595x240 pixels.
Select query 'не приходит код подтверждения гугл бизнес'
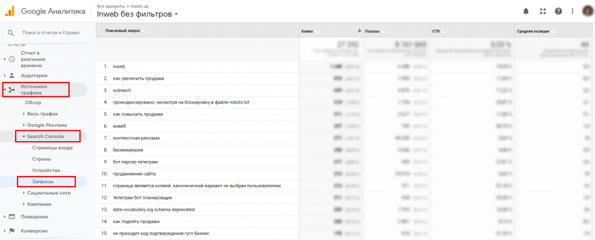pos(162,234)
